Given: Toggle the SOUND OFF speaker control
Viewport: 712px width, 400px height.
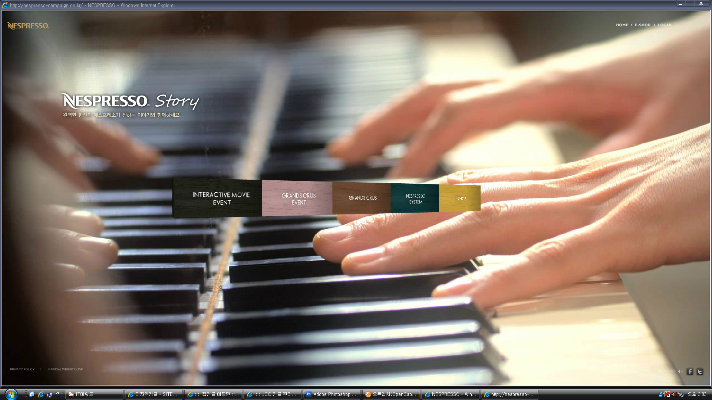Looking at the screenshot, I should (671, 371).
